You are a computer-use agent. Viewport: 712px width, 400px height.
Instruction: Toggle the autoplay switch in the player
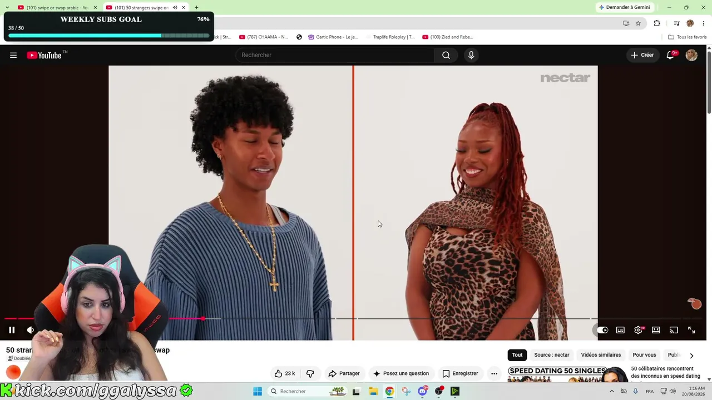click(x=602, y=330)
